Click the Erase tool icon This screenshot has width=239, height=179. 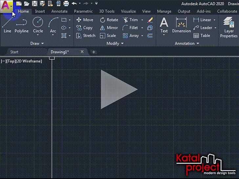150,20
